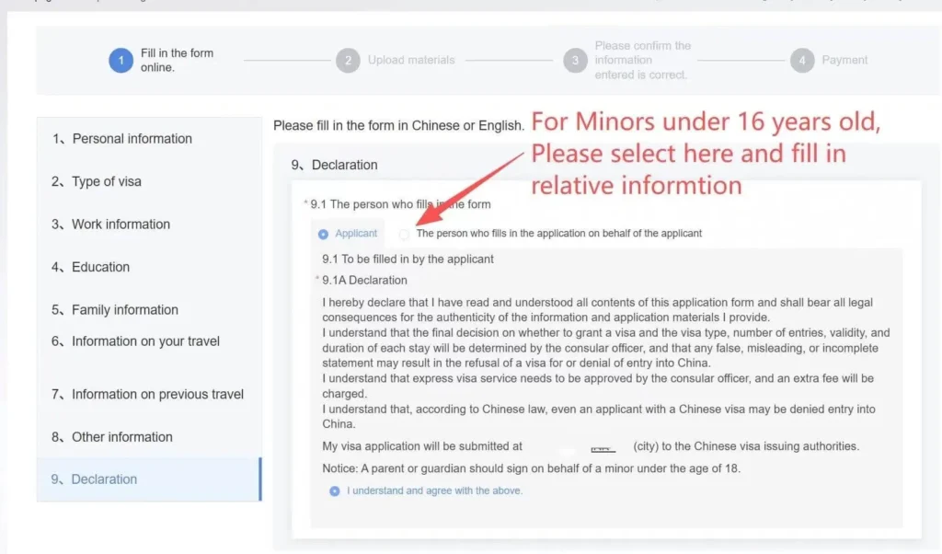Select the Declaration sidebar item
Viewport: 942px width, 554px height.
click(x=104, y=479)
